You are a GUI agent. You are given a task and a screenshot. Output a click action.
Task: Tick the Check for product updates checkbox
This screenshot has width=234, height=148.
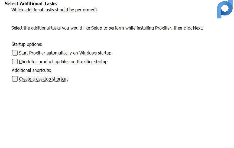[15, 62]
